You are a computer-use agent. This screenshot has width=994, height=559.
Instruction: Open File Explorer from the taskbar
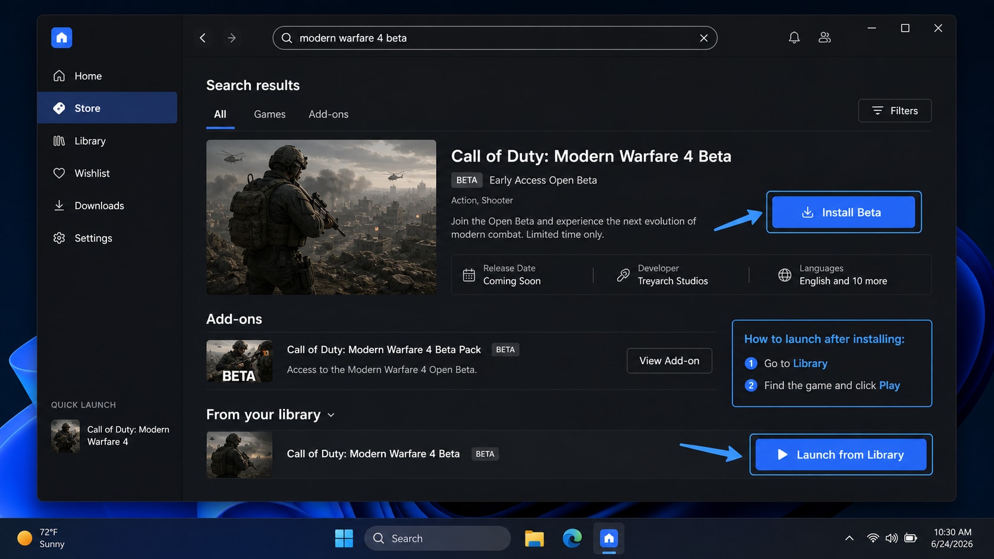click(534, 538)
